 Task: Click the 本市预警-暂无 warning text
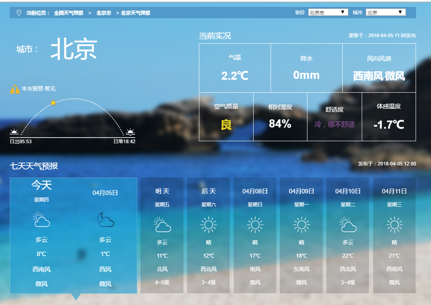38,89
